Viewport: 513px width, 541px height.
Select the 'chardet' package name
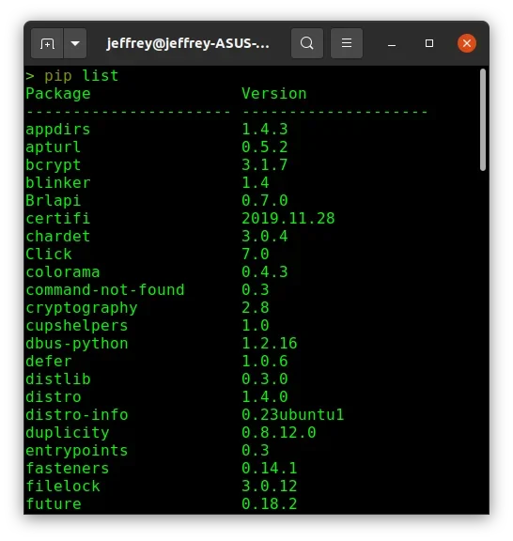[58, 237]
